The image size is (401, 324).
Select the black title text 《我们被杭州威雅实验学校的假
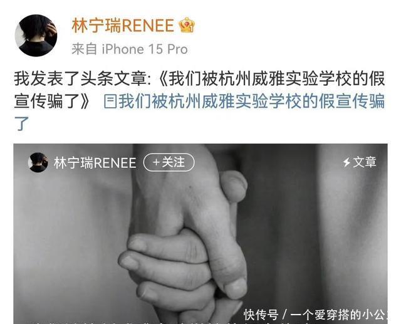(271, 79)
